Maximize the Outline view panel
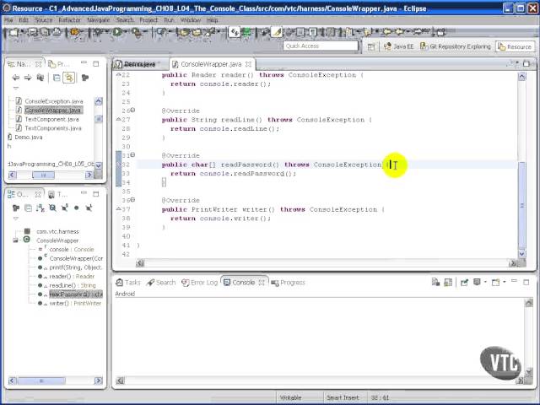540x405 pixels. (x=95, y=194)
